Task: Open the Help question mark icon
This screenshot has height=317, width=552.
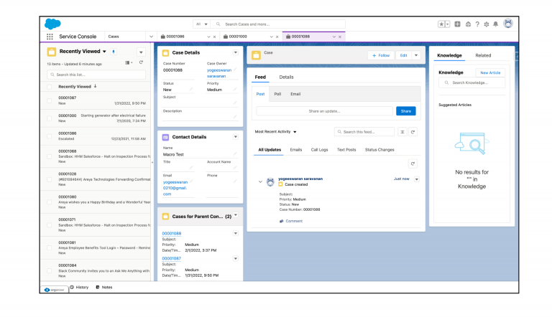Action: point(477,24)
